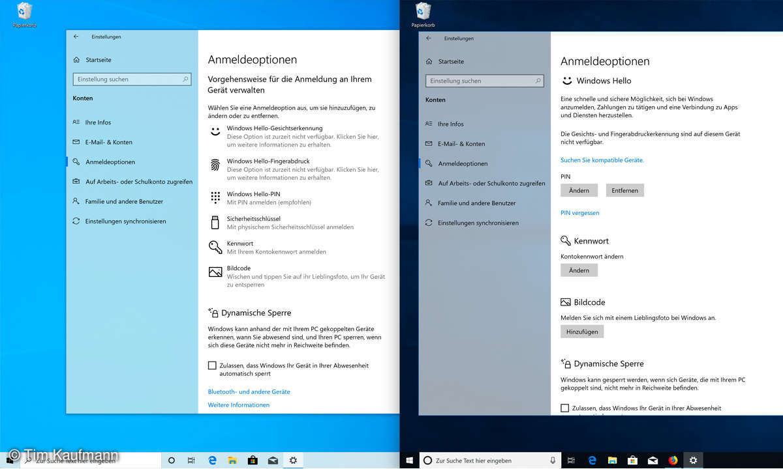Click the fingerprint icon of Windows Hello-Fingerabdruck
Viewport: 783px width, 469px height.
[215, 165]
